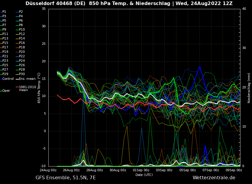This screenshot has height=184, width=252.
Task: Select the P30 legend entry
Action: 22,74
